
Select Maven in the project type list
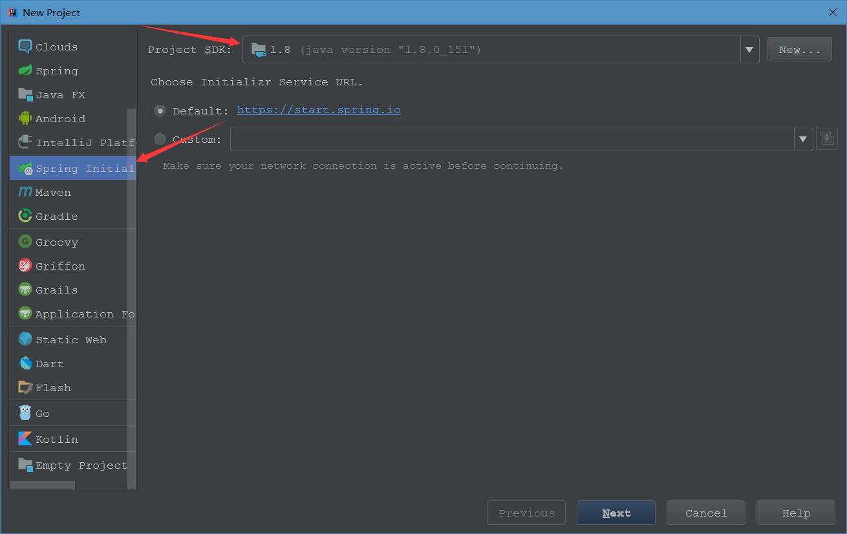point(73,192)
